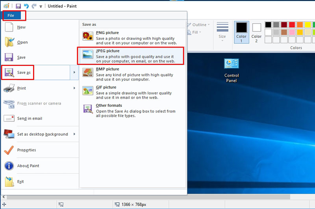
Task: Expand the Save as submenu arrow
Action: click(x=74, y=73)
